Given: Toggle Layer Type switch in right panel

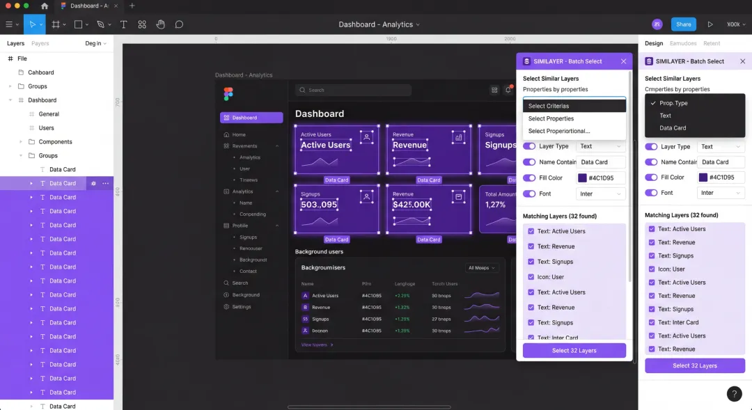Looking at the screenshot, I should coord(651,147).
